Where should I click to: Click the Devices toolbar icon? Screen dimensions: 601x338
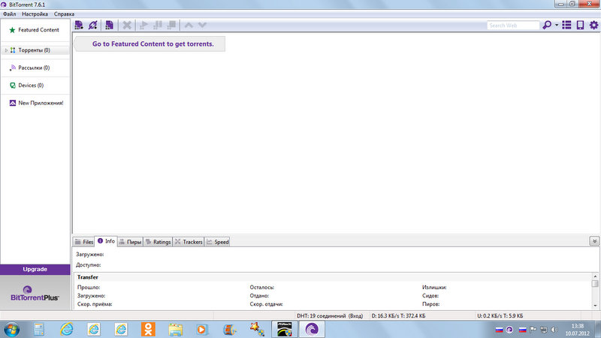coord(580,26)
